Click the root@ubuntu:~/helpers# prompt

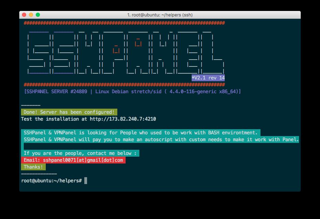(x=52, y=181)
